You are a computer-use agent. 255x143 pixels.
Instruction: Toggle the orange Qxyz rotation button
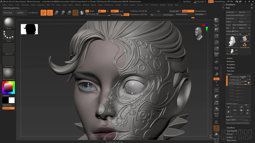(216, 79)
